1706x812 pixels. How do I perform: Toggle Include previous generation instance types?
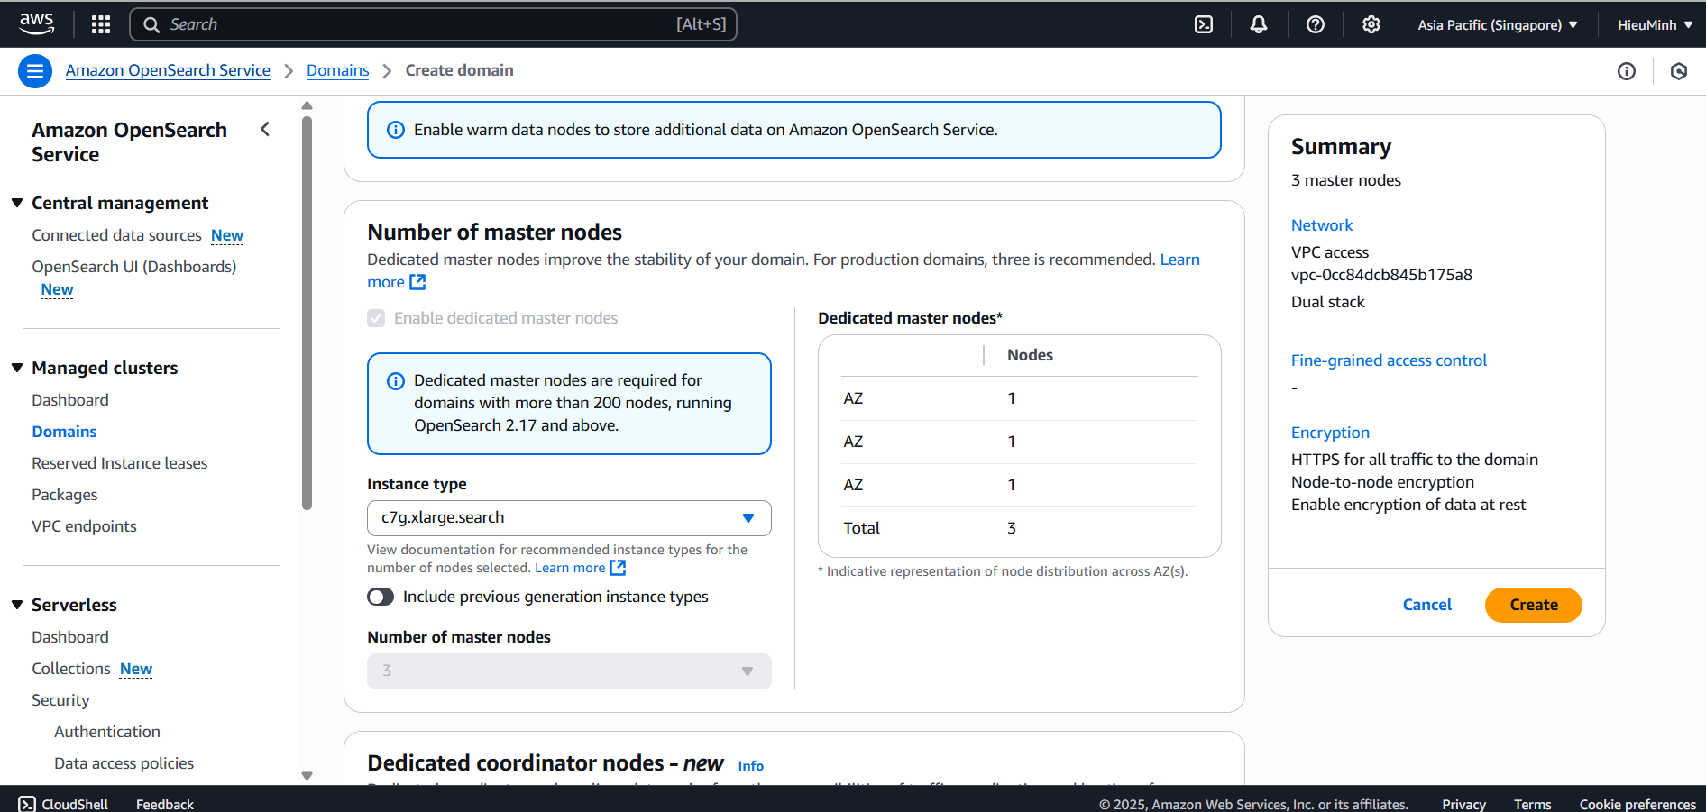[x=381, y=597]
